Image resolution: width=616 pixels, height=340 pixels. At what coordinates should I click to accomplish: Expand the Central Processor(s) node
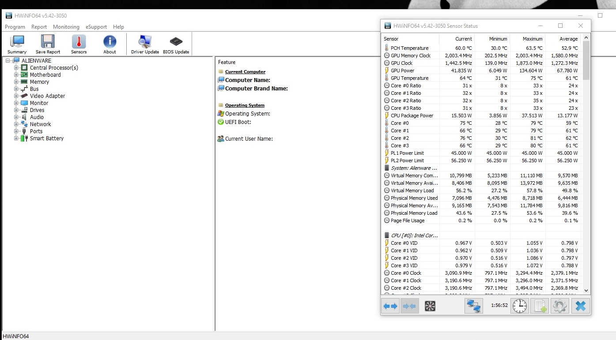click(16, 68)
